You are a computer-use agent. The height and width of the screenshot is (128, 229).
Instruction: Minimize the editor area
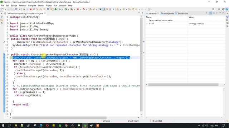coord(139,13)
